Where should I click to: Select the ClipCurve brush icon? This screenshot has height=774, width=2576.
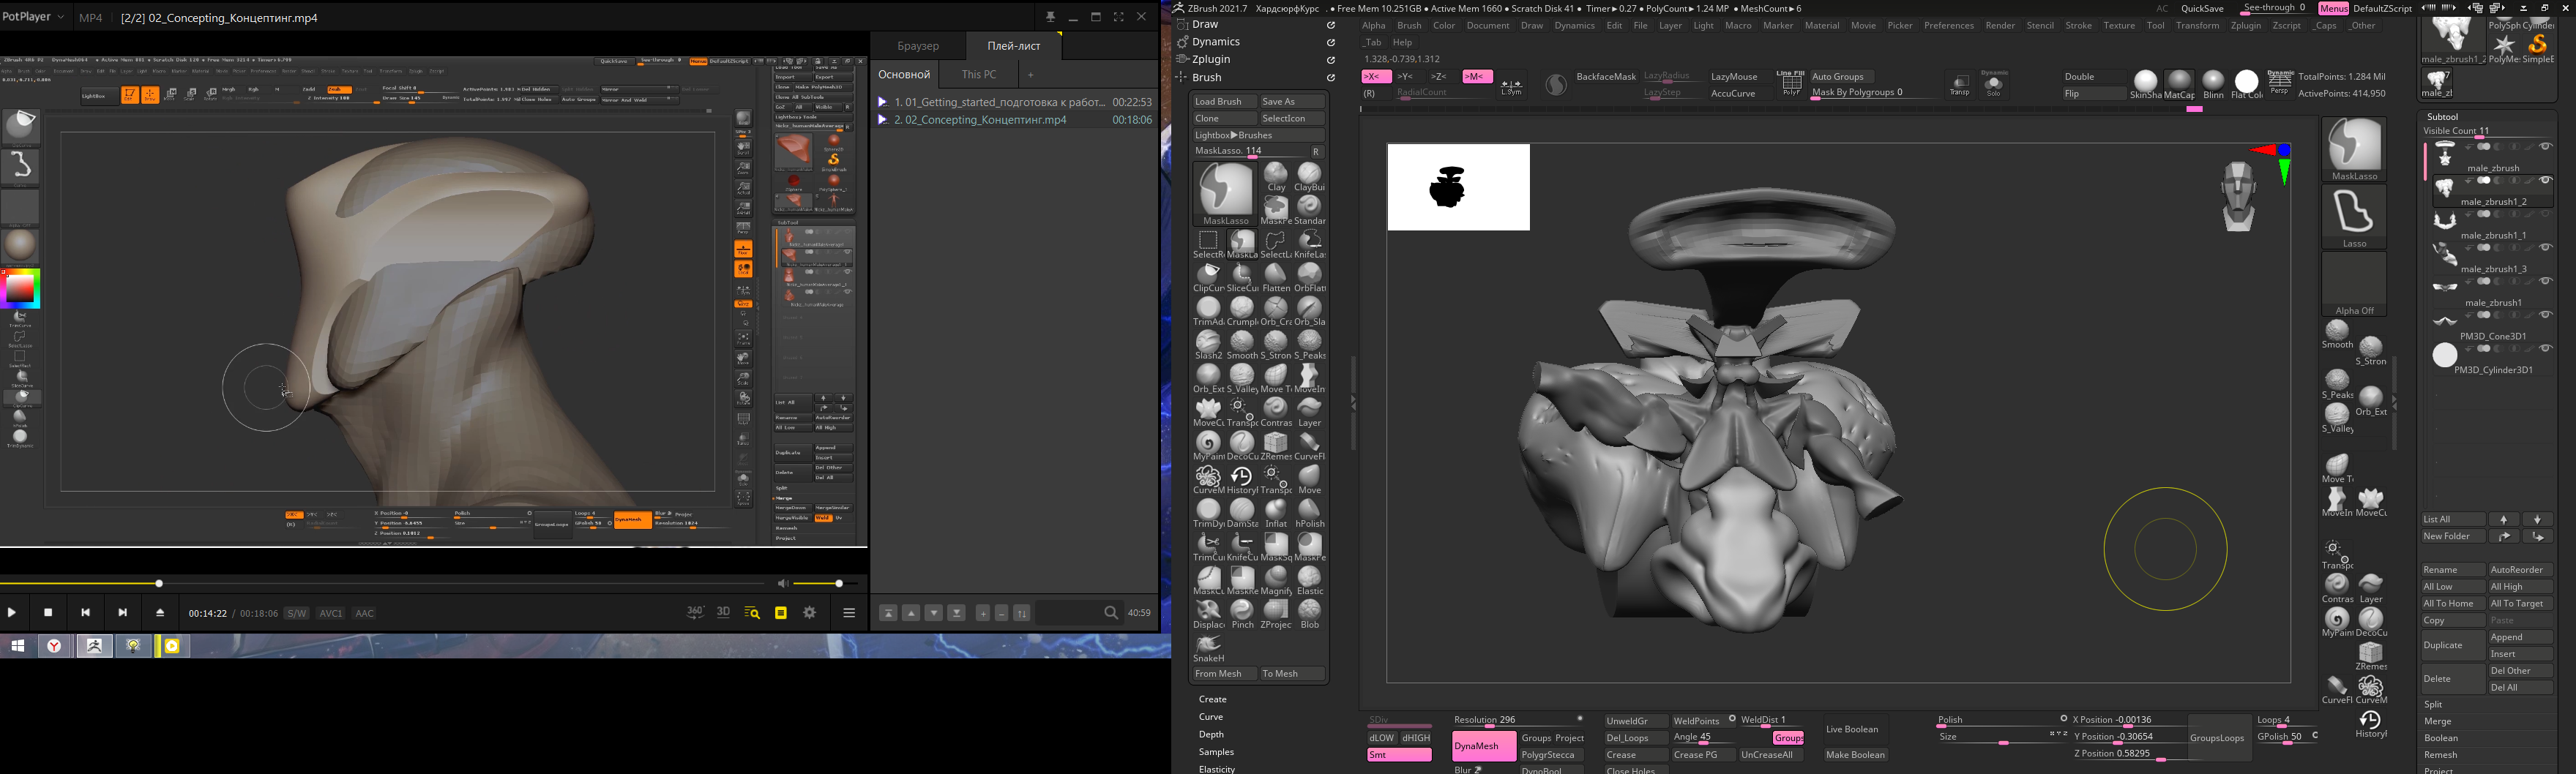coord(1208,278)
